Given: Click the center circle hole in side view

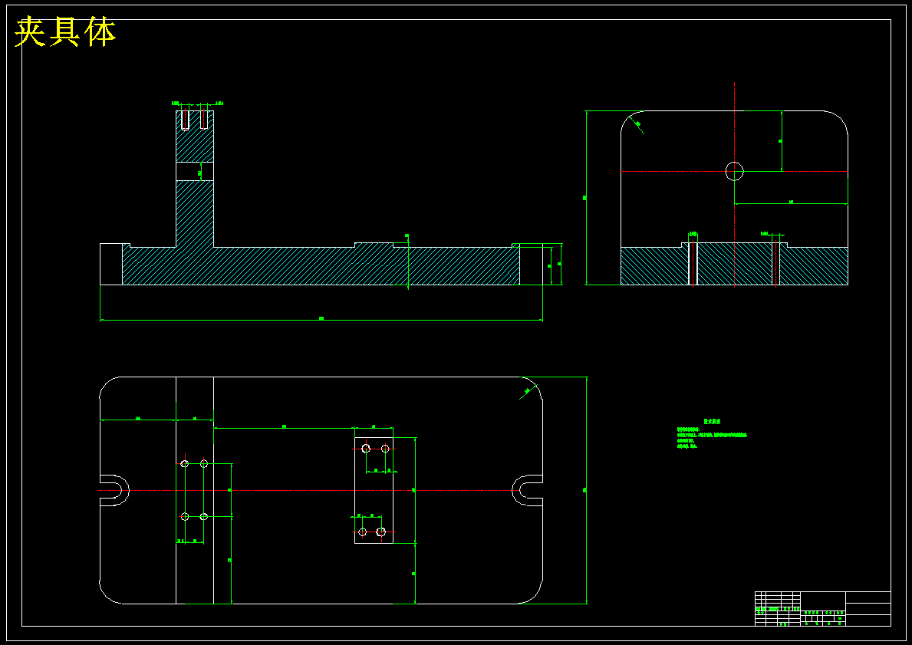Looking at the screenshot, I should (x=735, y=172).
